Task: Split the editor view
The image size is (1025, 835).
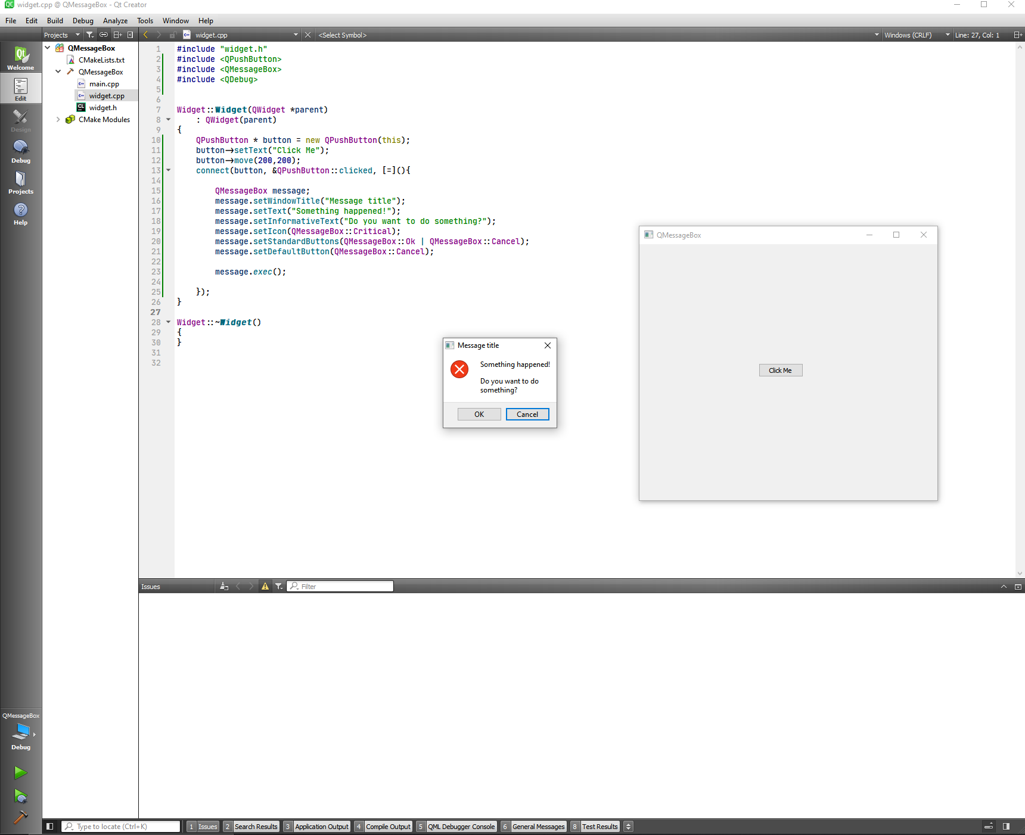Action: pyautogui.click(x=1018, y=35)
